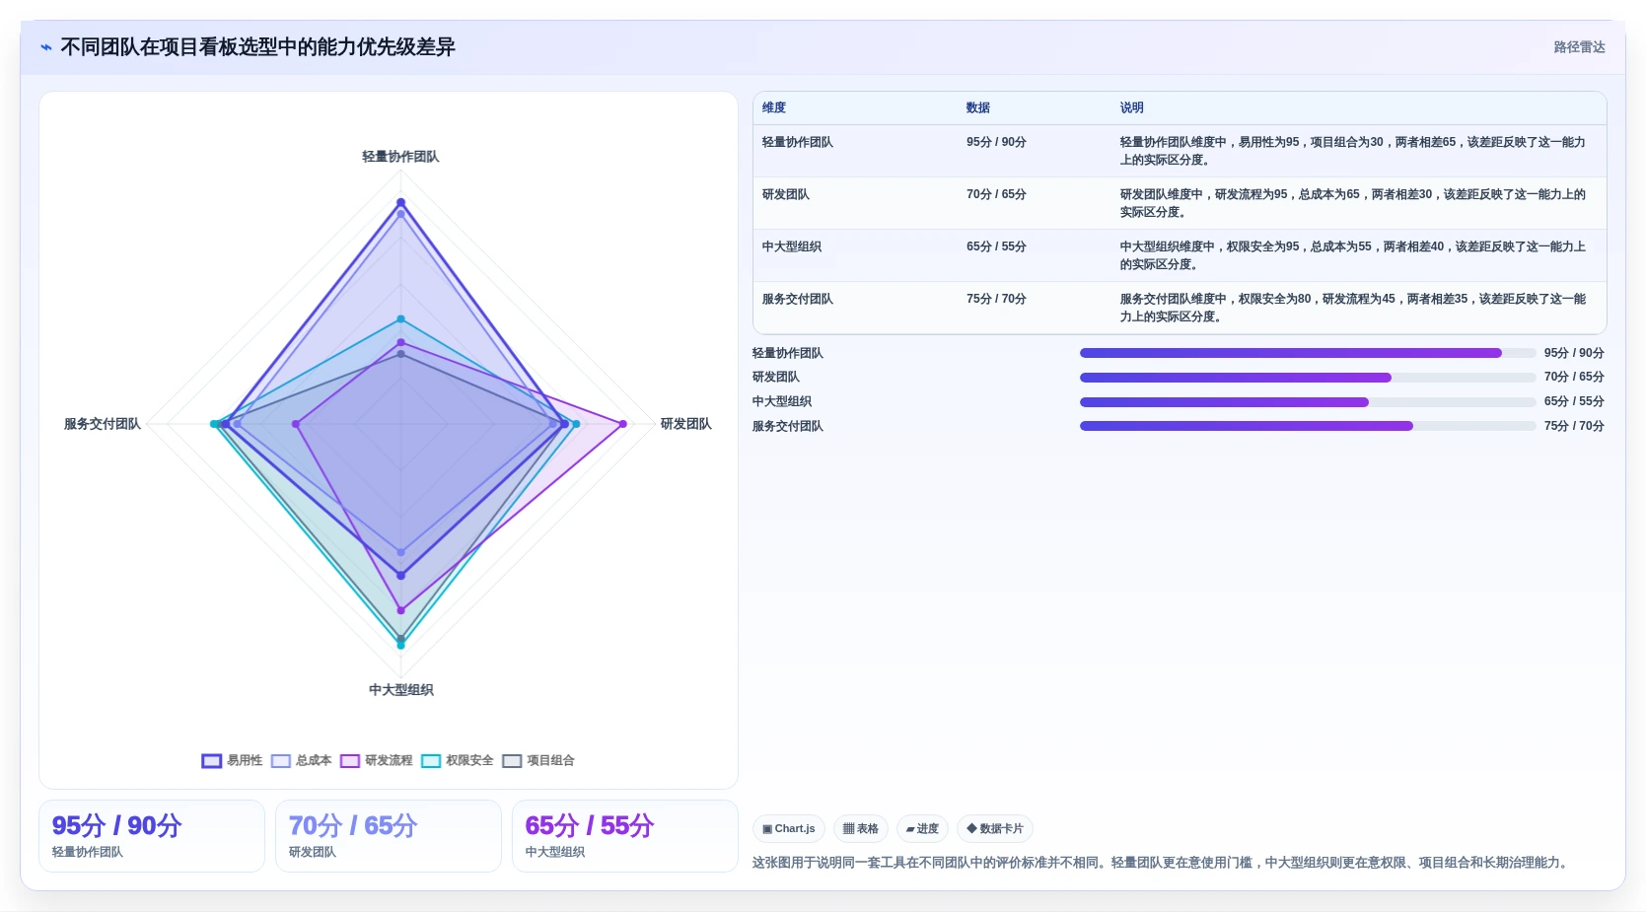Toggle the 研发流程 legend swatch

[x=350, y=761]
